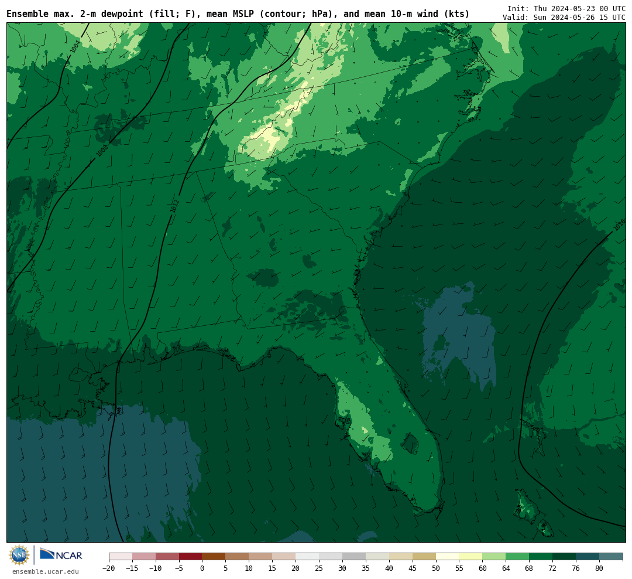Click the 68 colorbar tick label
Viewport: 632px width, 579px height.
pos(529,568)
